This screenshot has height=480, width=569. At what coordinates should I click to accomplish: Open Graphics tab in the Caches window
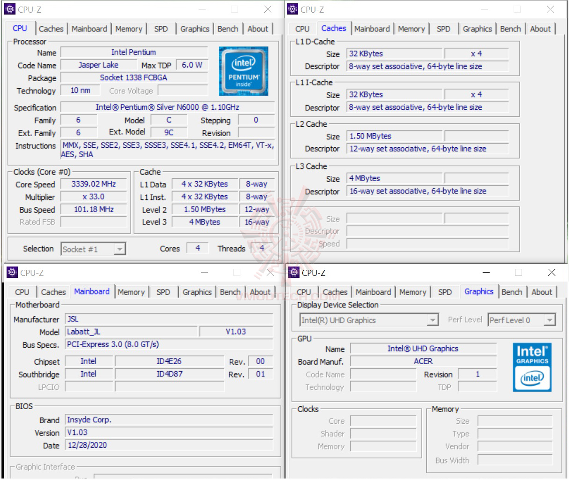point(477,29)
